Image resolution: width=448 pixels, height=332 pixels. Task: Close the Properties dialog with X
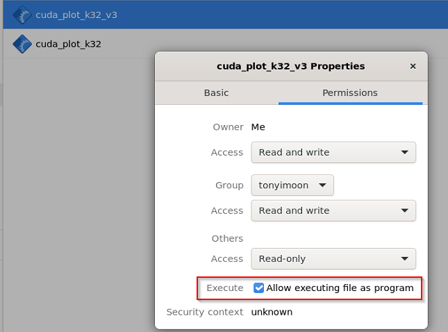tap(413, 67)
